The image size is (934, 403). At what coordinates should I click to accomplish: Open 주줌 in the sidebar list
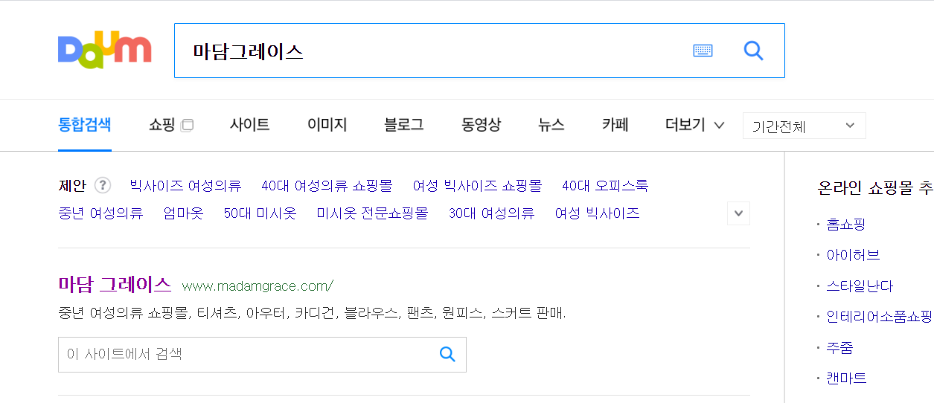[x=839, y=347]
